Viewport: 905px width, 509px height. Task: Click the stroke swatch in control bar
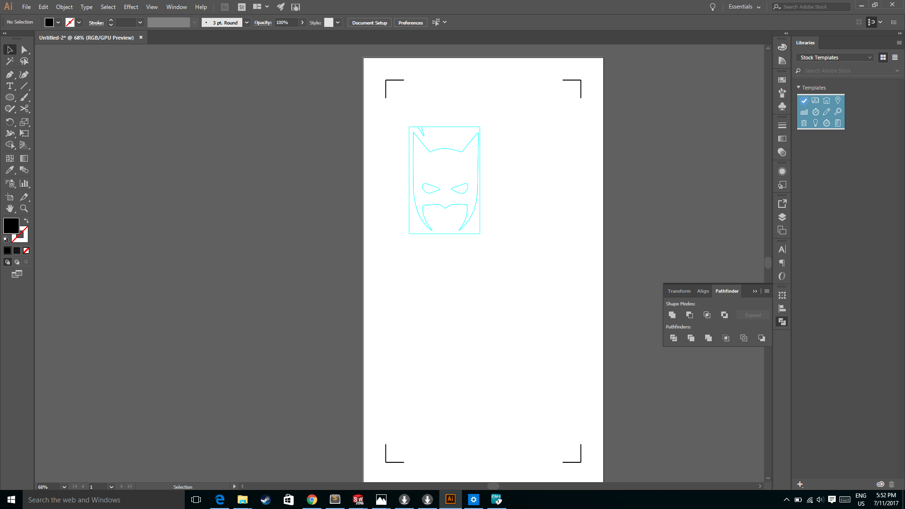coord(70,23)
